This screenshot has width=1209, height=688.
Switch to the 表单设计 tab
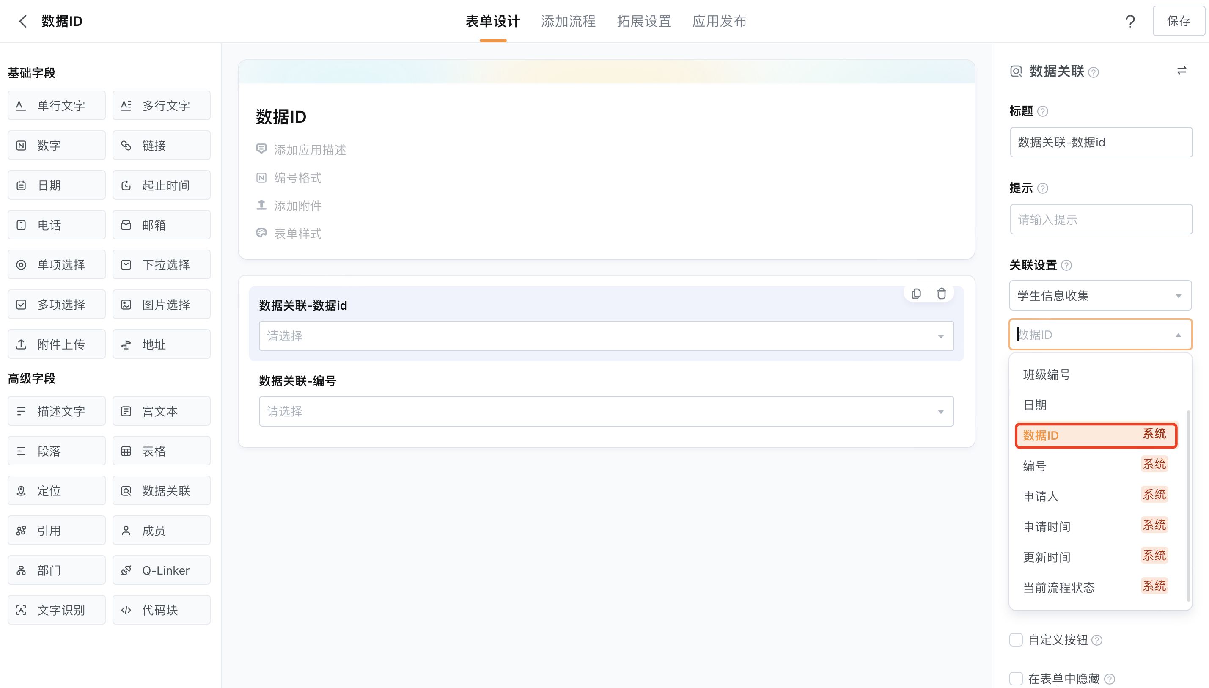[492, 21]
